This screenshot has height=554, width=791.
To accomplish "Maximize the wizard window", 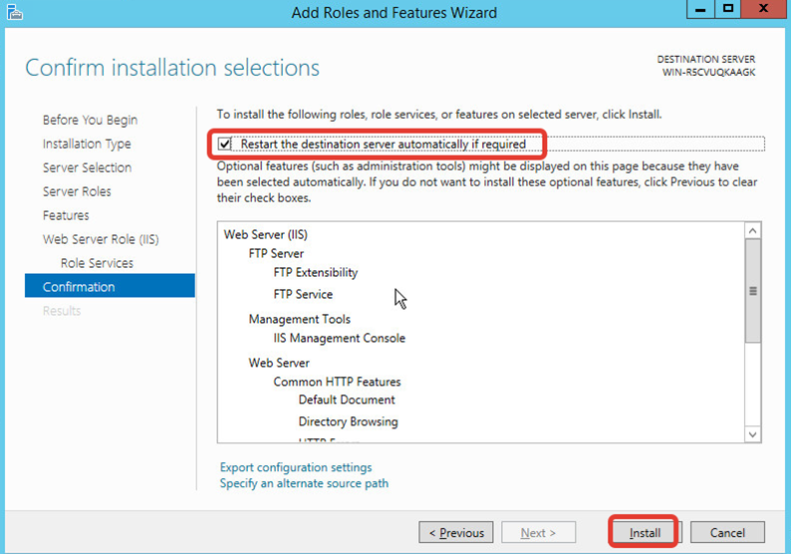I will click(x=729, y=9).
